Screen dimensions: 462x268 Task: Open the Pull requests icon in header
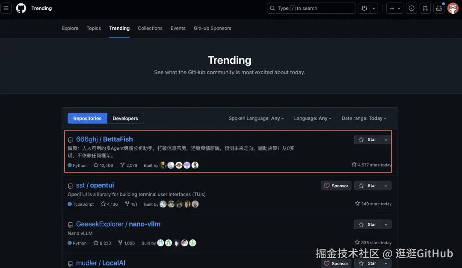[425, 8]
